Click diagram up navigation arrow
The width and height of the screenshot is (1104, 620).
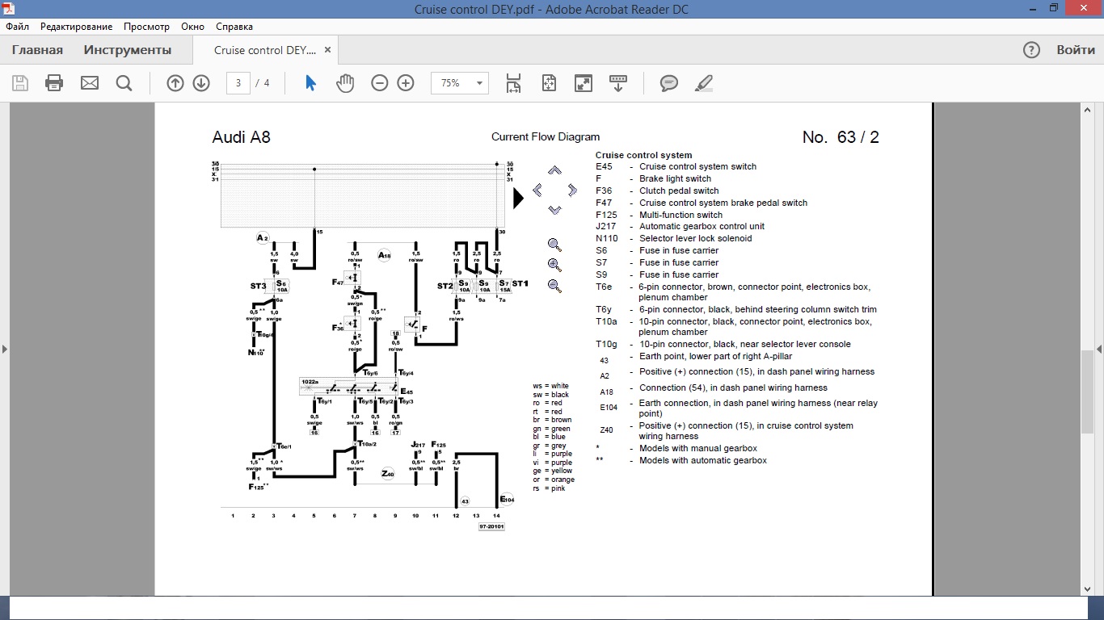pyautogui.click(x=554, y=170)
